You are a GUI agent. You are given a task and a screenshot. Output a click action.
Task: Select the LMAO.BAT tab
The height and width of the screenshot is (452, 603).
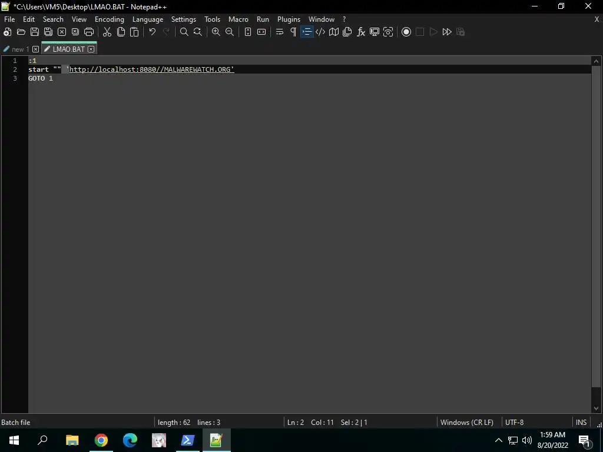[68, 49]
